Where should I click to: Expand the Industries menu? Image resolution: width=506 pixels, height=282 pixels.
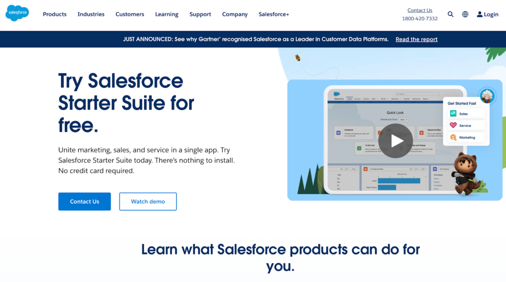coord(91,14)
